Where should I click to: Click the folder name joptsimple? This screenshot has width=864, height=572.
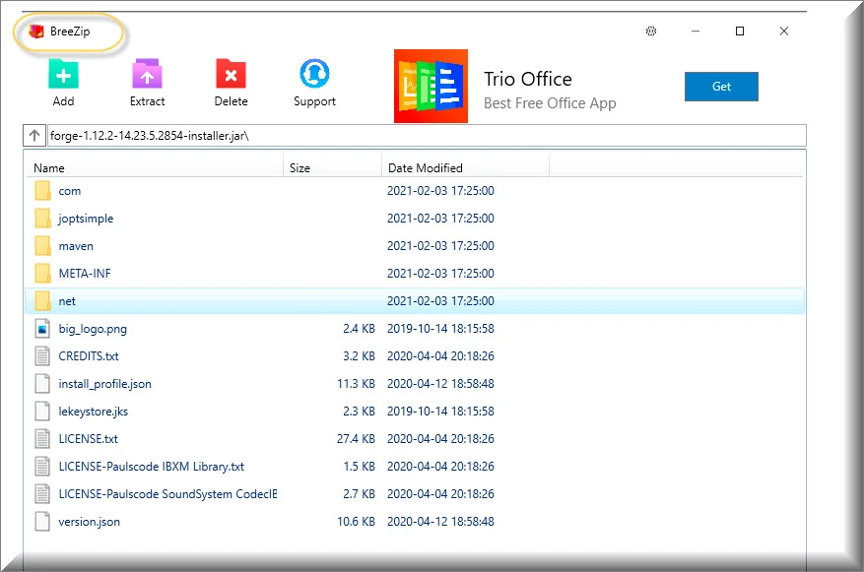(x=86, y=220)
